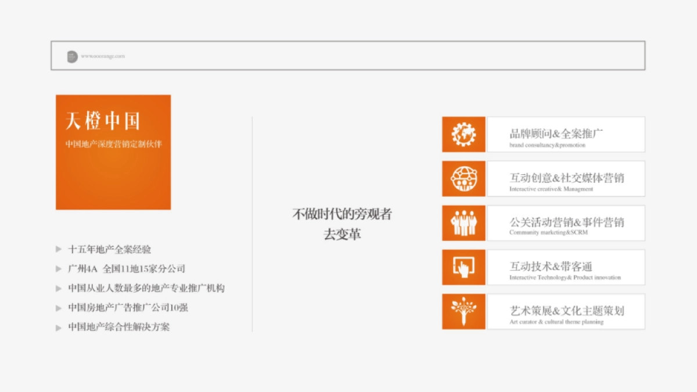Click the hand-on-tablet icon for 互动技术
The width and height of the screenshot is (697, 392).
click(x=464, y=267)
